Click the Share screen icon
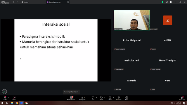The width and height of the screenshot is (187, 105). pos(110,97)
